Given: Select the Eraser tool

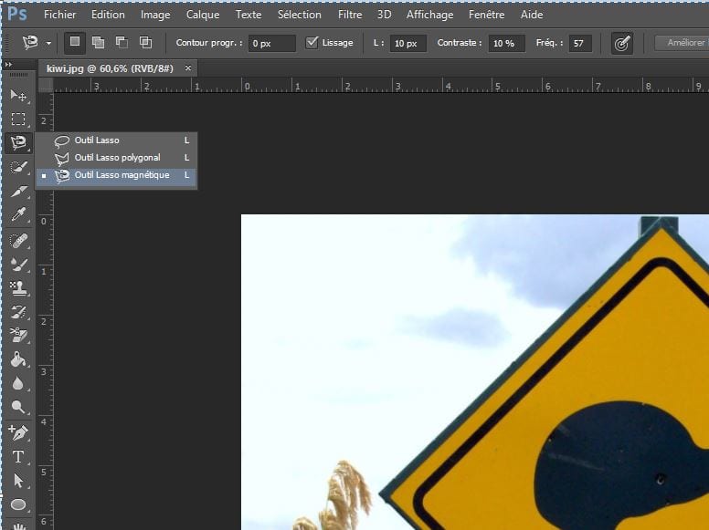Looking at the screenshot, I should (x=18, y=336).
